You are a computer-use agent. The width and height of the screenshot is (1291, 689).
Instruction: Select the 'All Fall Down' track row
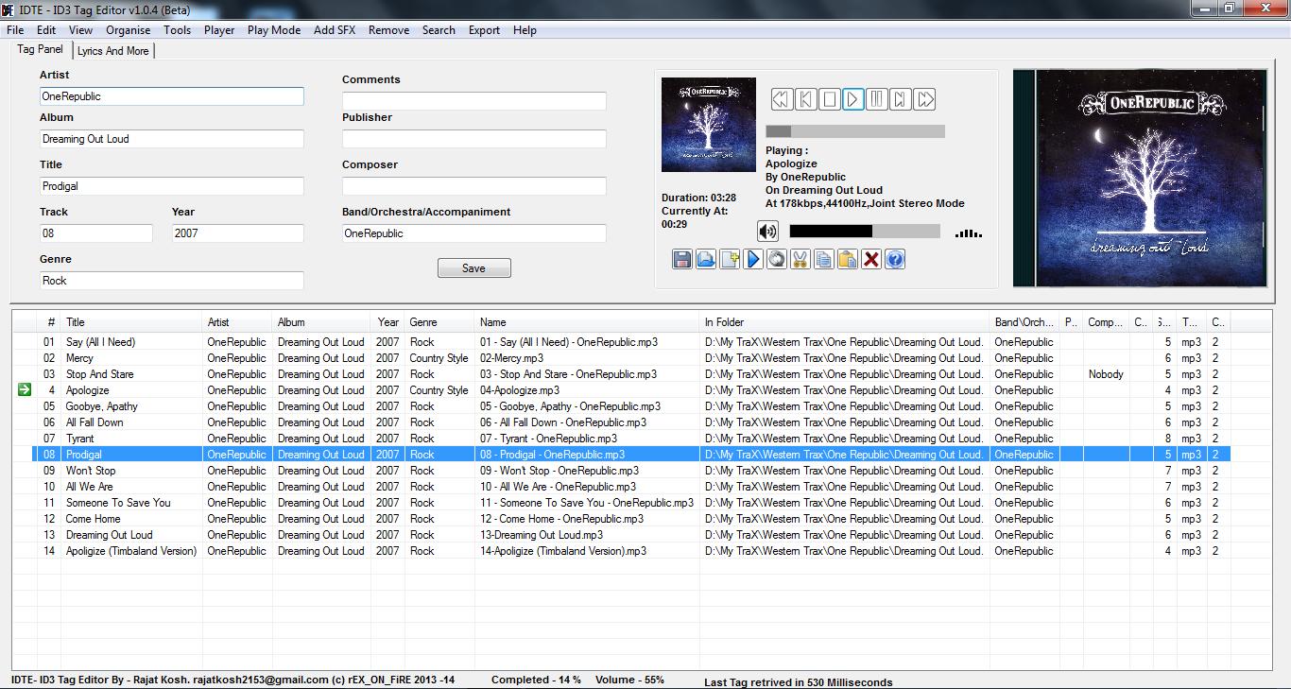coord(621,422)
